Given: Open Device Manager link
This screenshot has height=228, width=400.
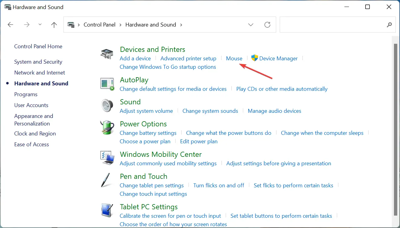Looking at the screenshot, I should (x=278, y=59).
